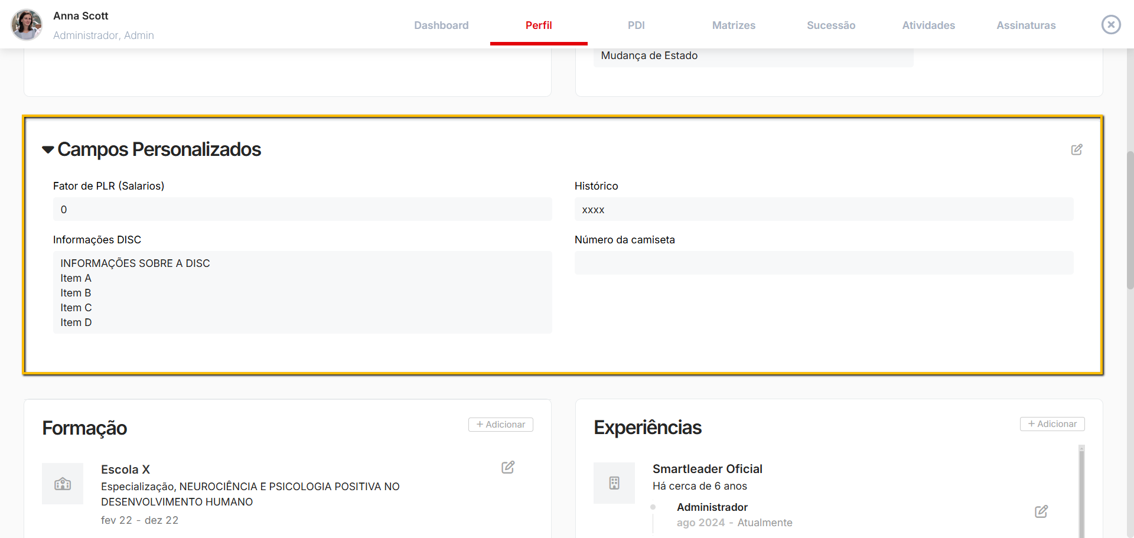1134x538 pixels.
Task: Go to the Sucessão tab
Action: pyautogui.click(x=831, y=25)
